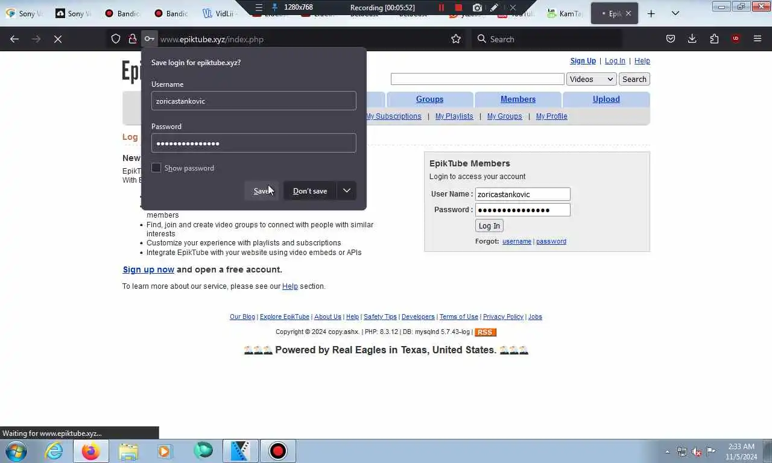
Task: Open Windows Explorer folder in taskbar
Action: click(x=128, y=451)
